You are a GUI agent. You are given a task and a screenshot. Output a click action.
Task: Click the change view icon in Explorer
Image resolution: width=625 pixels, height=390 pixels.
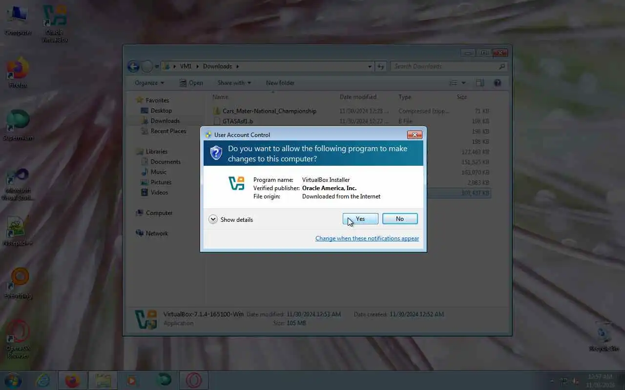[453, 83]
